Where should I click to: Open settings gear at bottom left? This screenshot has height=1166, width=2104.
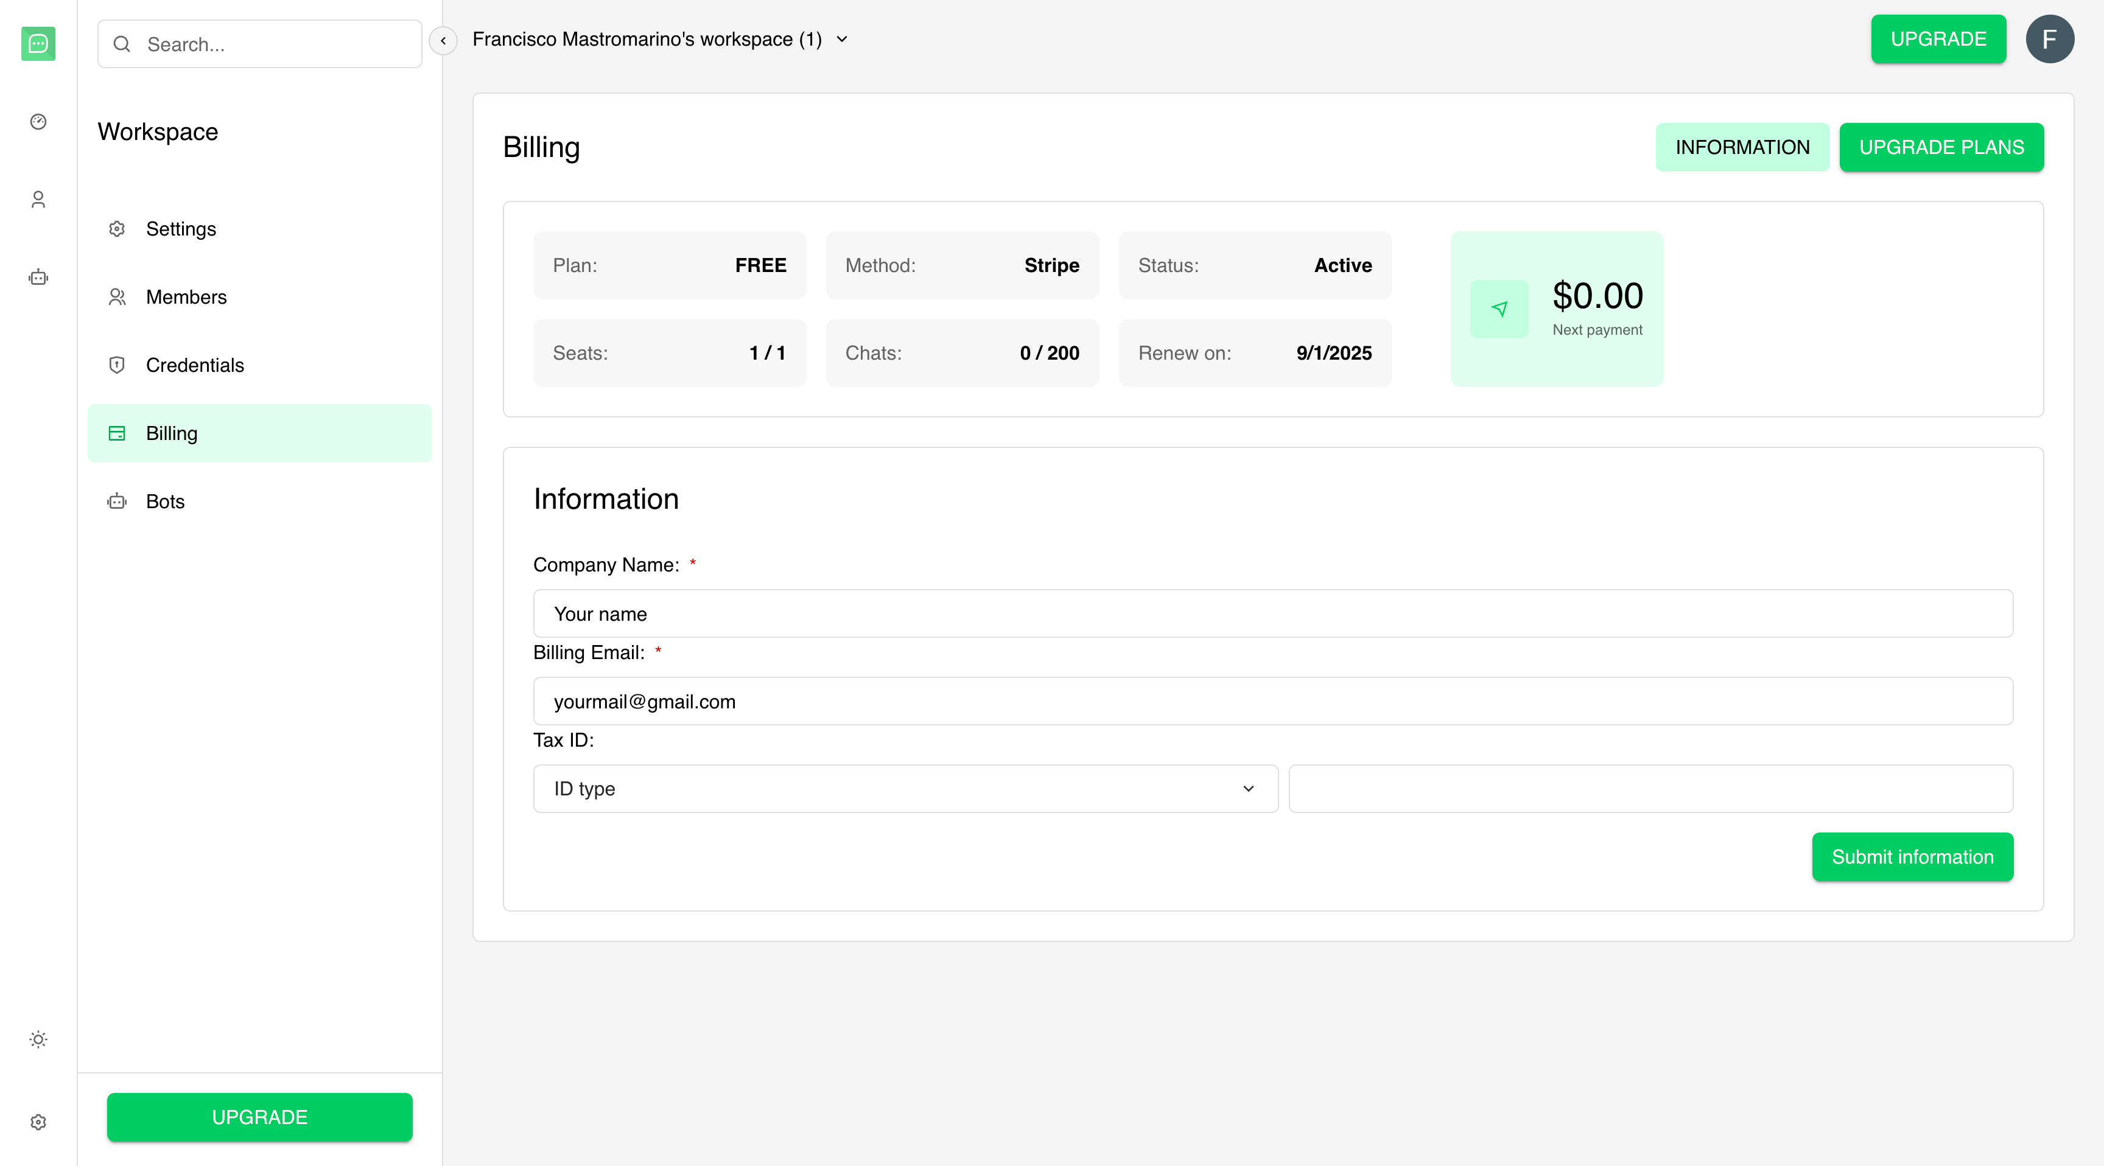coord(38,1122)
